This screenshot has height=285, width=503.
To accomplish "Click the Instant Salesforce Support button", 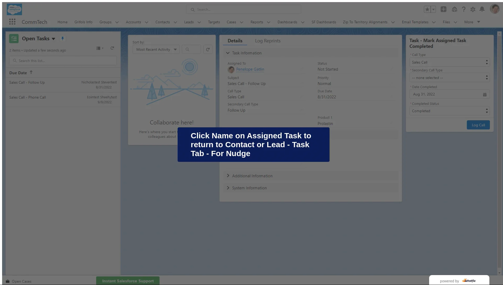I will pos(128,281).
